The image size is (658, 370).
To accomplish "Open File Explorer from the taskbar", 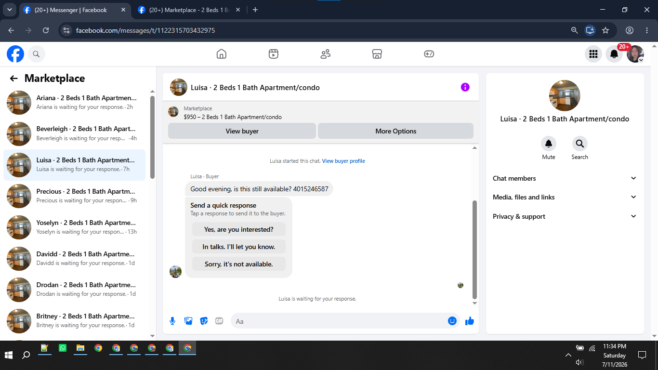I will point(80,348).
